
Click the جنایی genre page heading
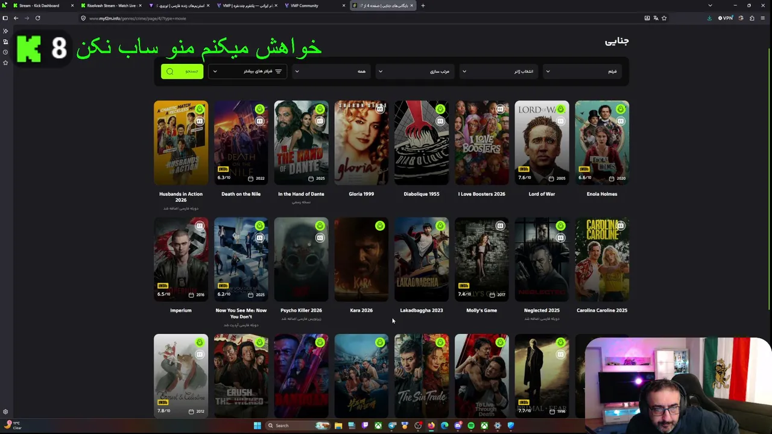[x=617, y=41]
